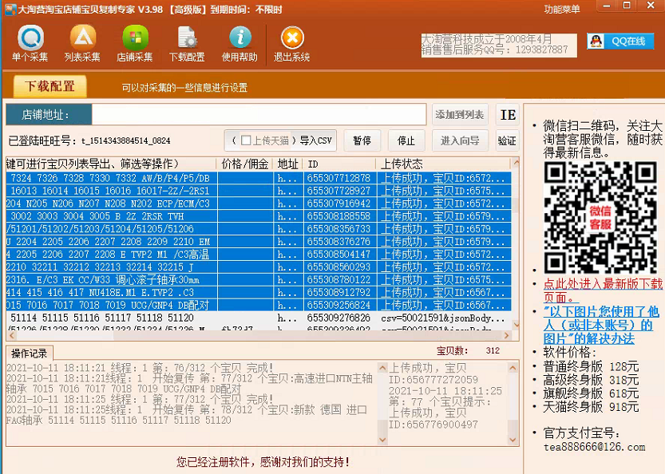The height and width of the screenshot is (474, 665).
Task: Select the 下载配置 tab
Action: pos(50,86)
